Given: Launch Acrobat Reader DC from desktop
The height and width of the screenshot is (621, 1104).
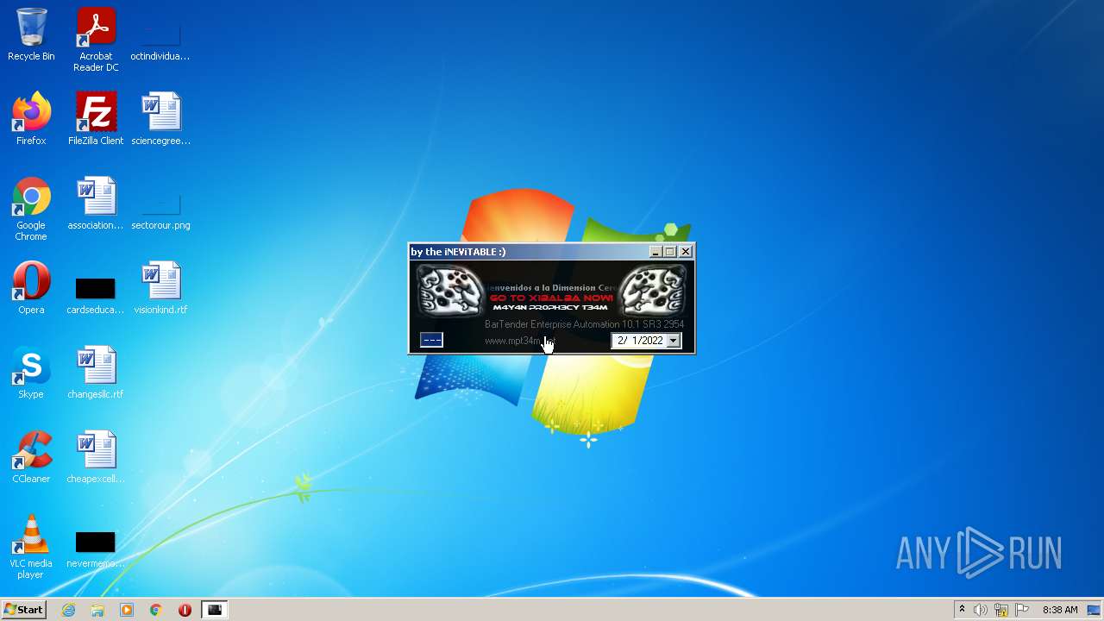Looking at the screenshot, I should pos(96,40).
